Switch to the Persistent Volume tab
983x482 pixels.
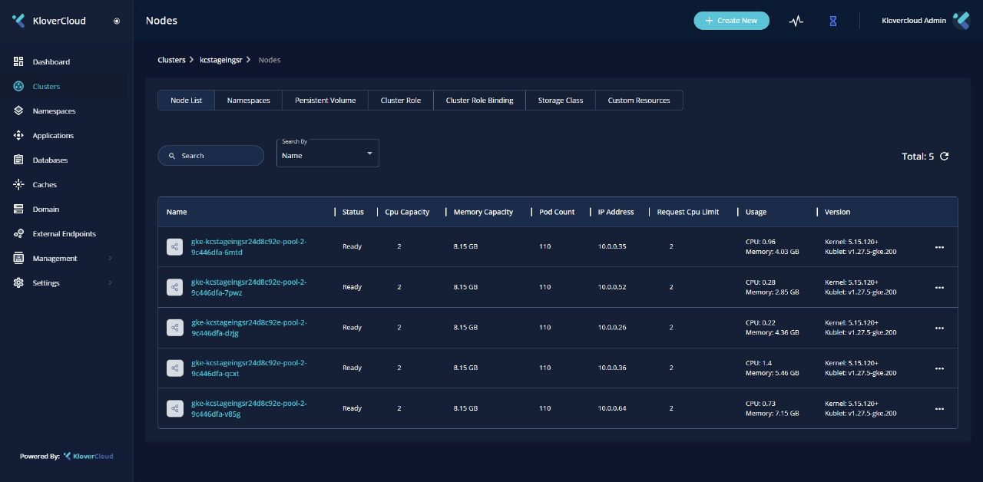(325, 101)
